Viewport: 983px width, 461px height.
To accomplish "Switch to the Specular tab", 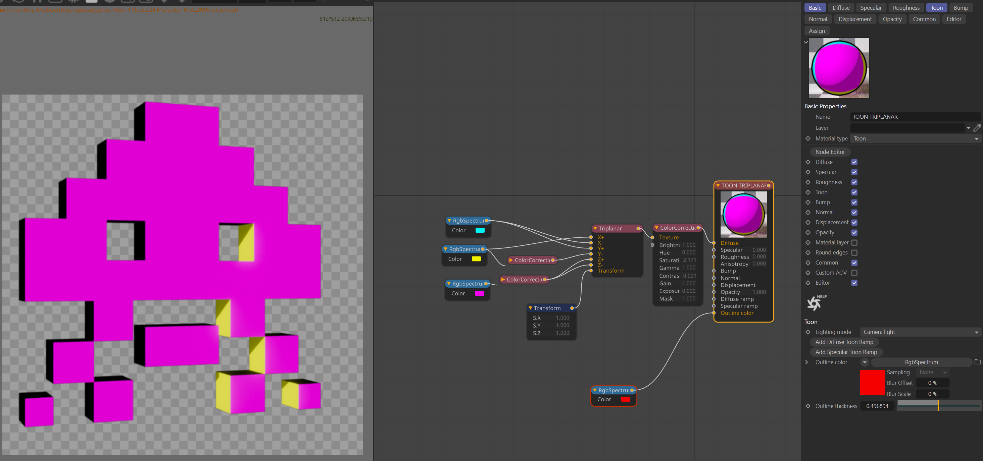I will 871,8.
